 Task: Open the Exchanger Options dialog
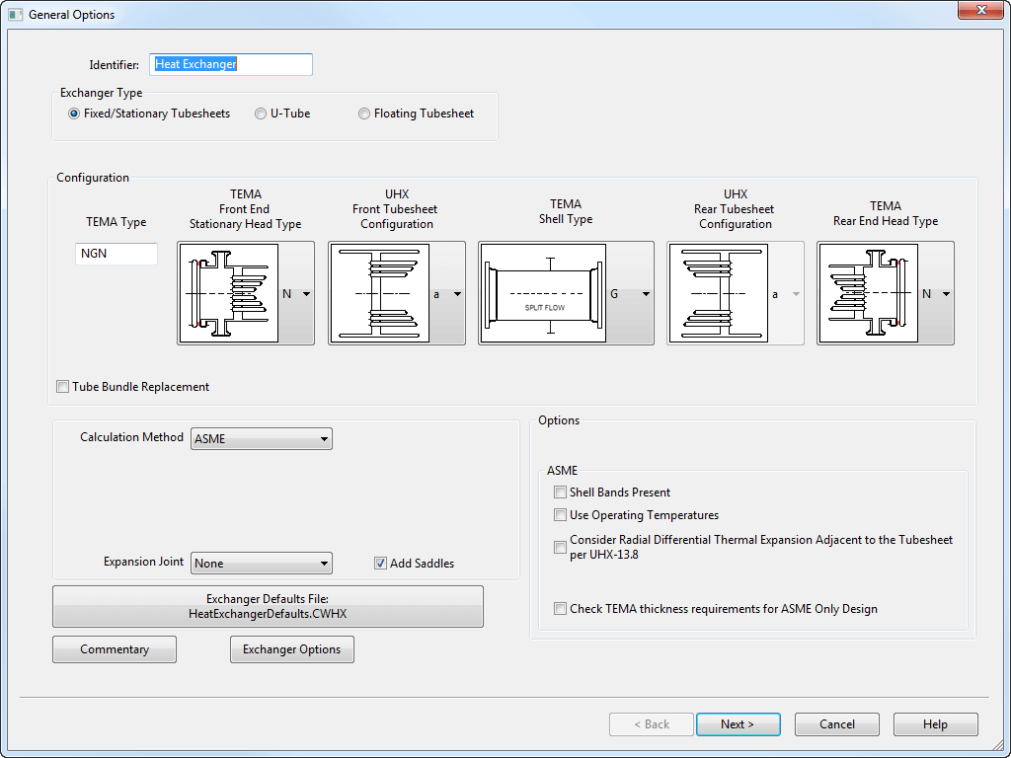291,648
